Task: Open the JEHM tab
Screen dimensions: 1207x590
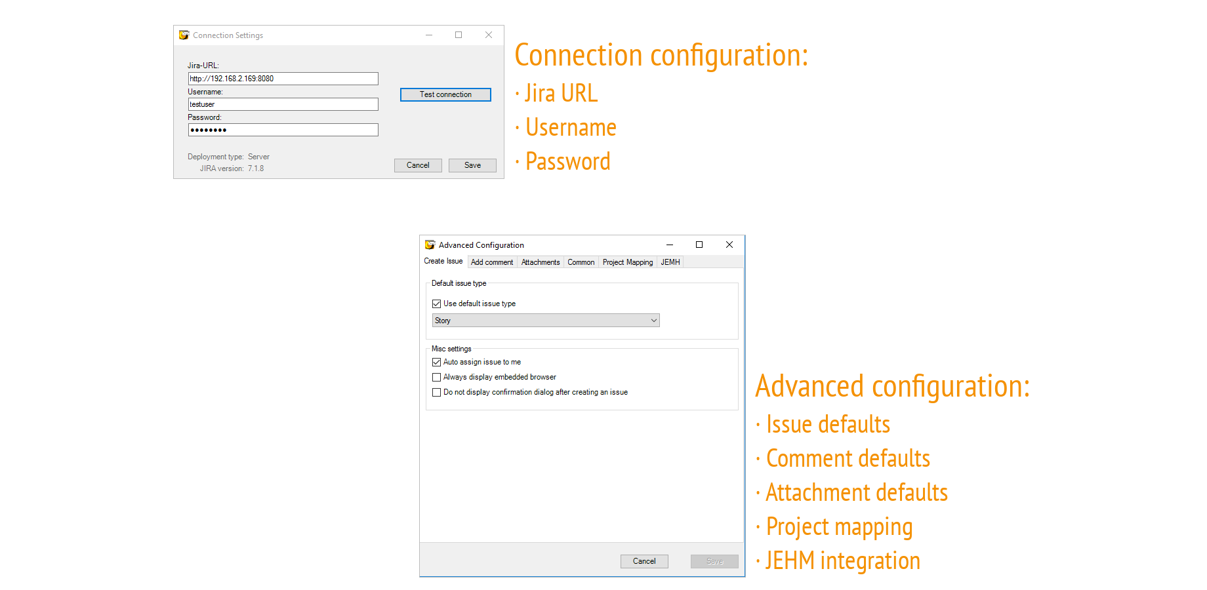Action: click(x=669, y=262)
